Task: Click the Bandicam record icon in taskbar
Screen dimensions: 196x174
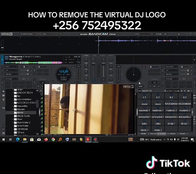Action: (x=95, y=139)
